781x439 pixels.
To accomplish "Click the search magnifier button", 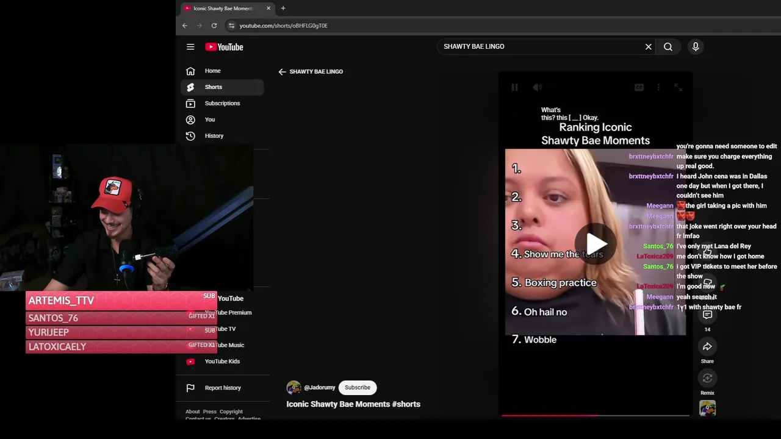I will (x=668, y=47).
